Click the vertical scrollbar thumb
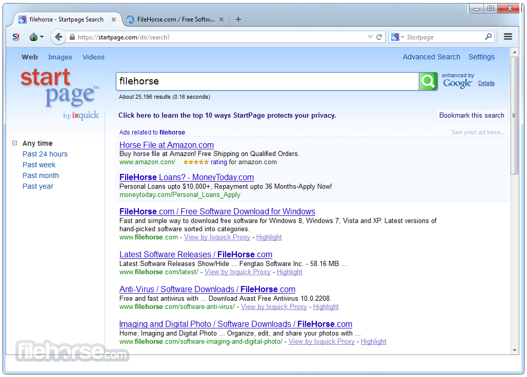The image size is (527, 377). coord(515,116)
